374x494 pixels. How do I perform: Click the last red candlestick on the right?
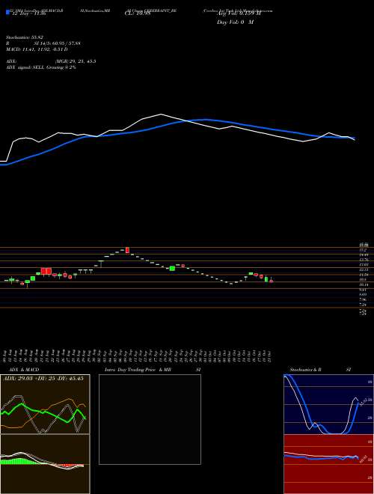[271, 281]
